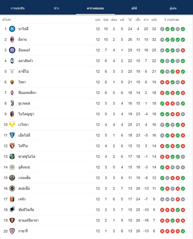The height and width of the screenshot is (239, 193).
Task: Click the AC Milan club crest
Action: tap(12, 39)
